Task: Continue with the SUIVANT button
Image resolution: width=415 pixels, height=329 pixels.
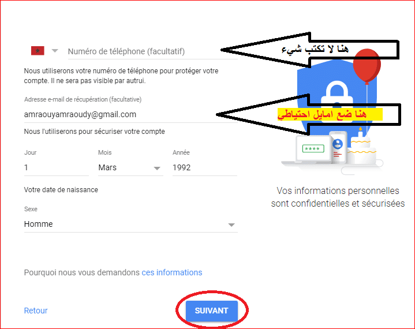Action: [x=211, y=311]
